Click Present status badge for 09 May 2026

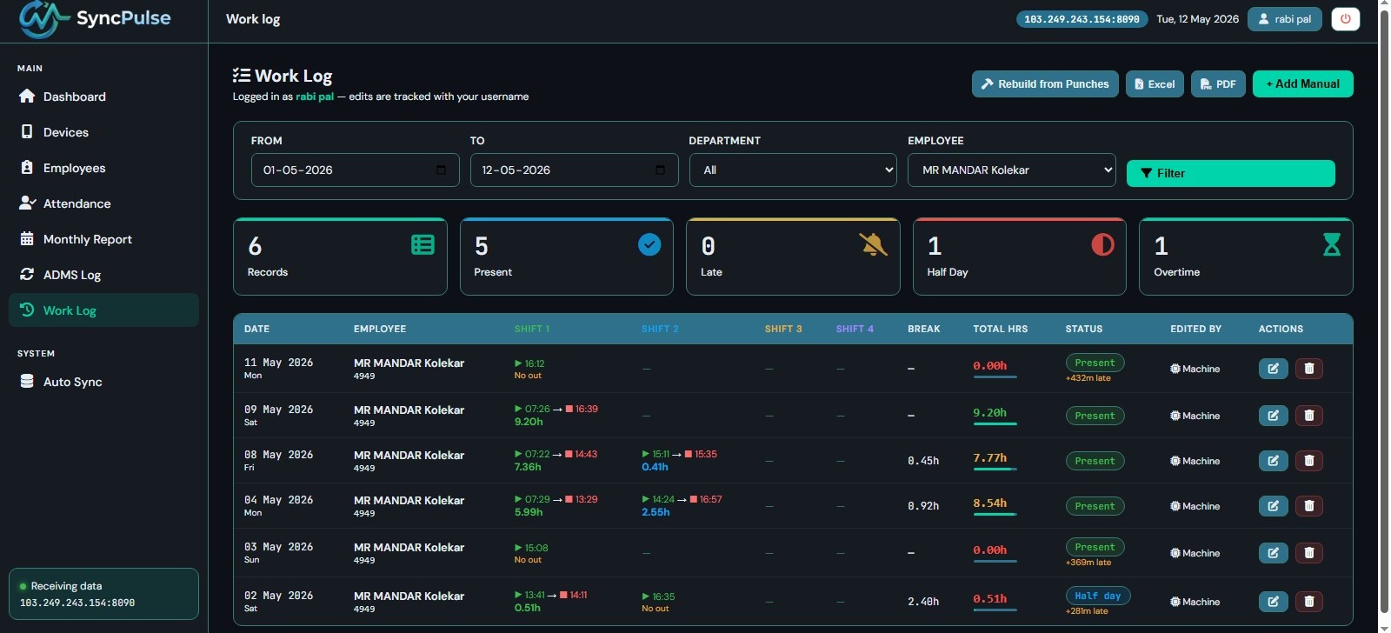1095,416
